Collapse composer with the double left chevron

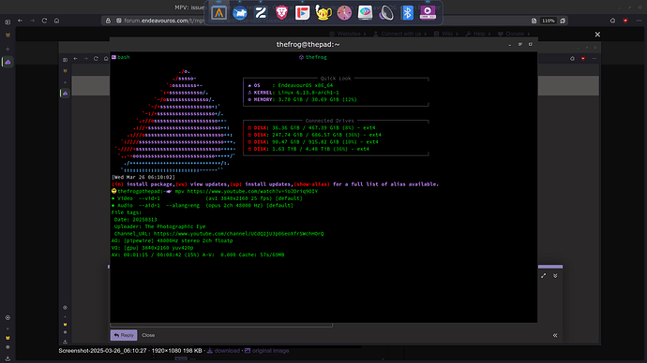555,335
